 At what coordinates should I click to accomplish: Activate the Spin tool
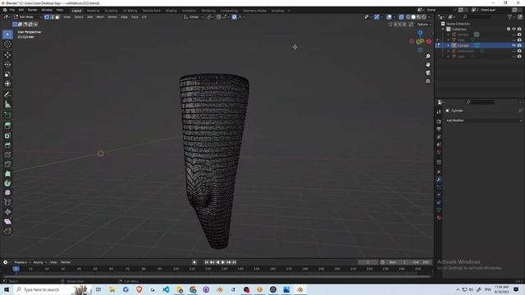coord(7,184)
